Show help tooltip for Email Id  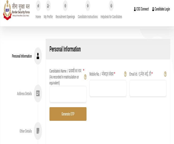[165, 74]
